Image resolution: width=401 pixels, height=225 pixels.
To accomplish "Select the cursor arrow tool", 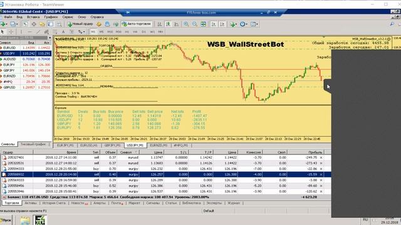I will click(3, 32).
